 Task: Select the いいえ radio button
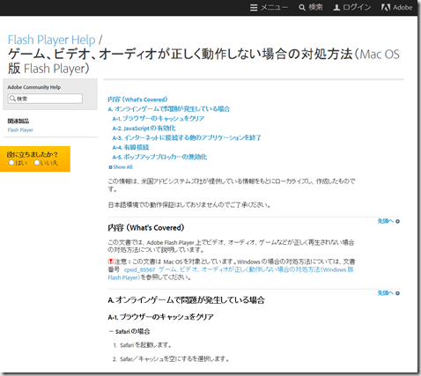coord(37,162)
